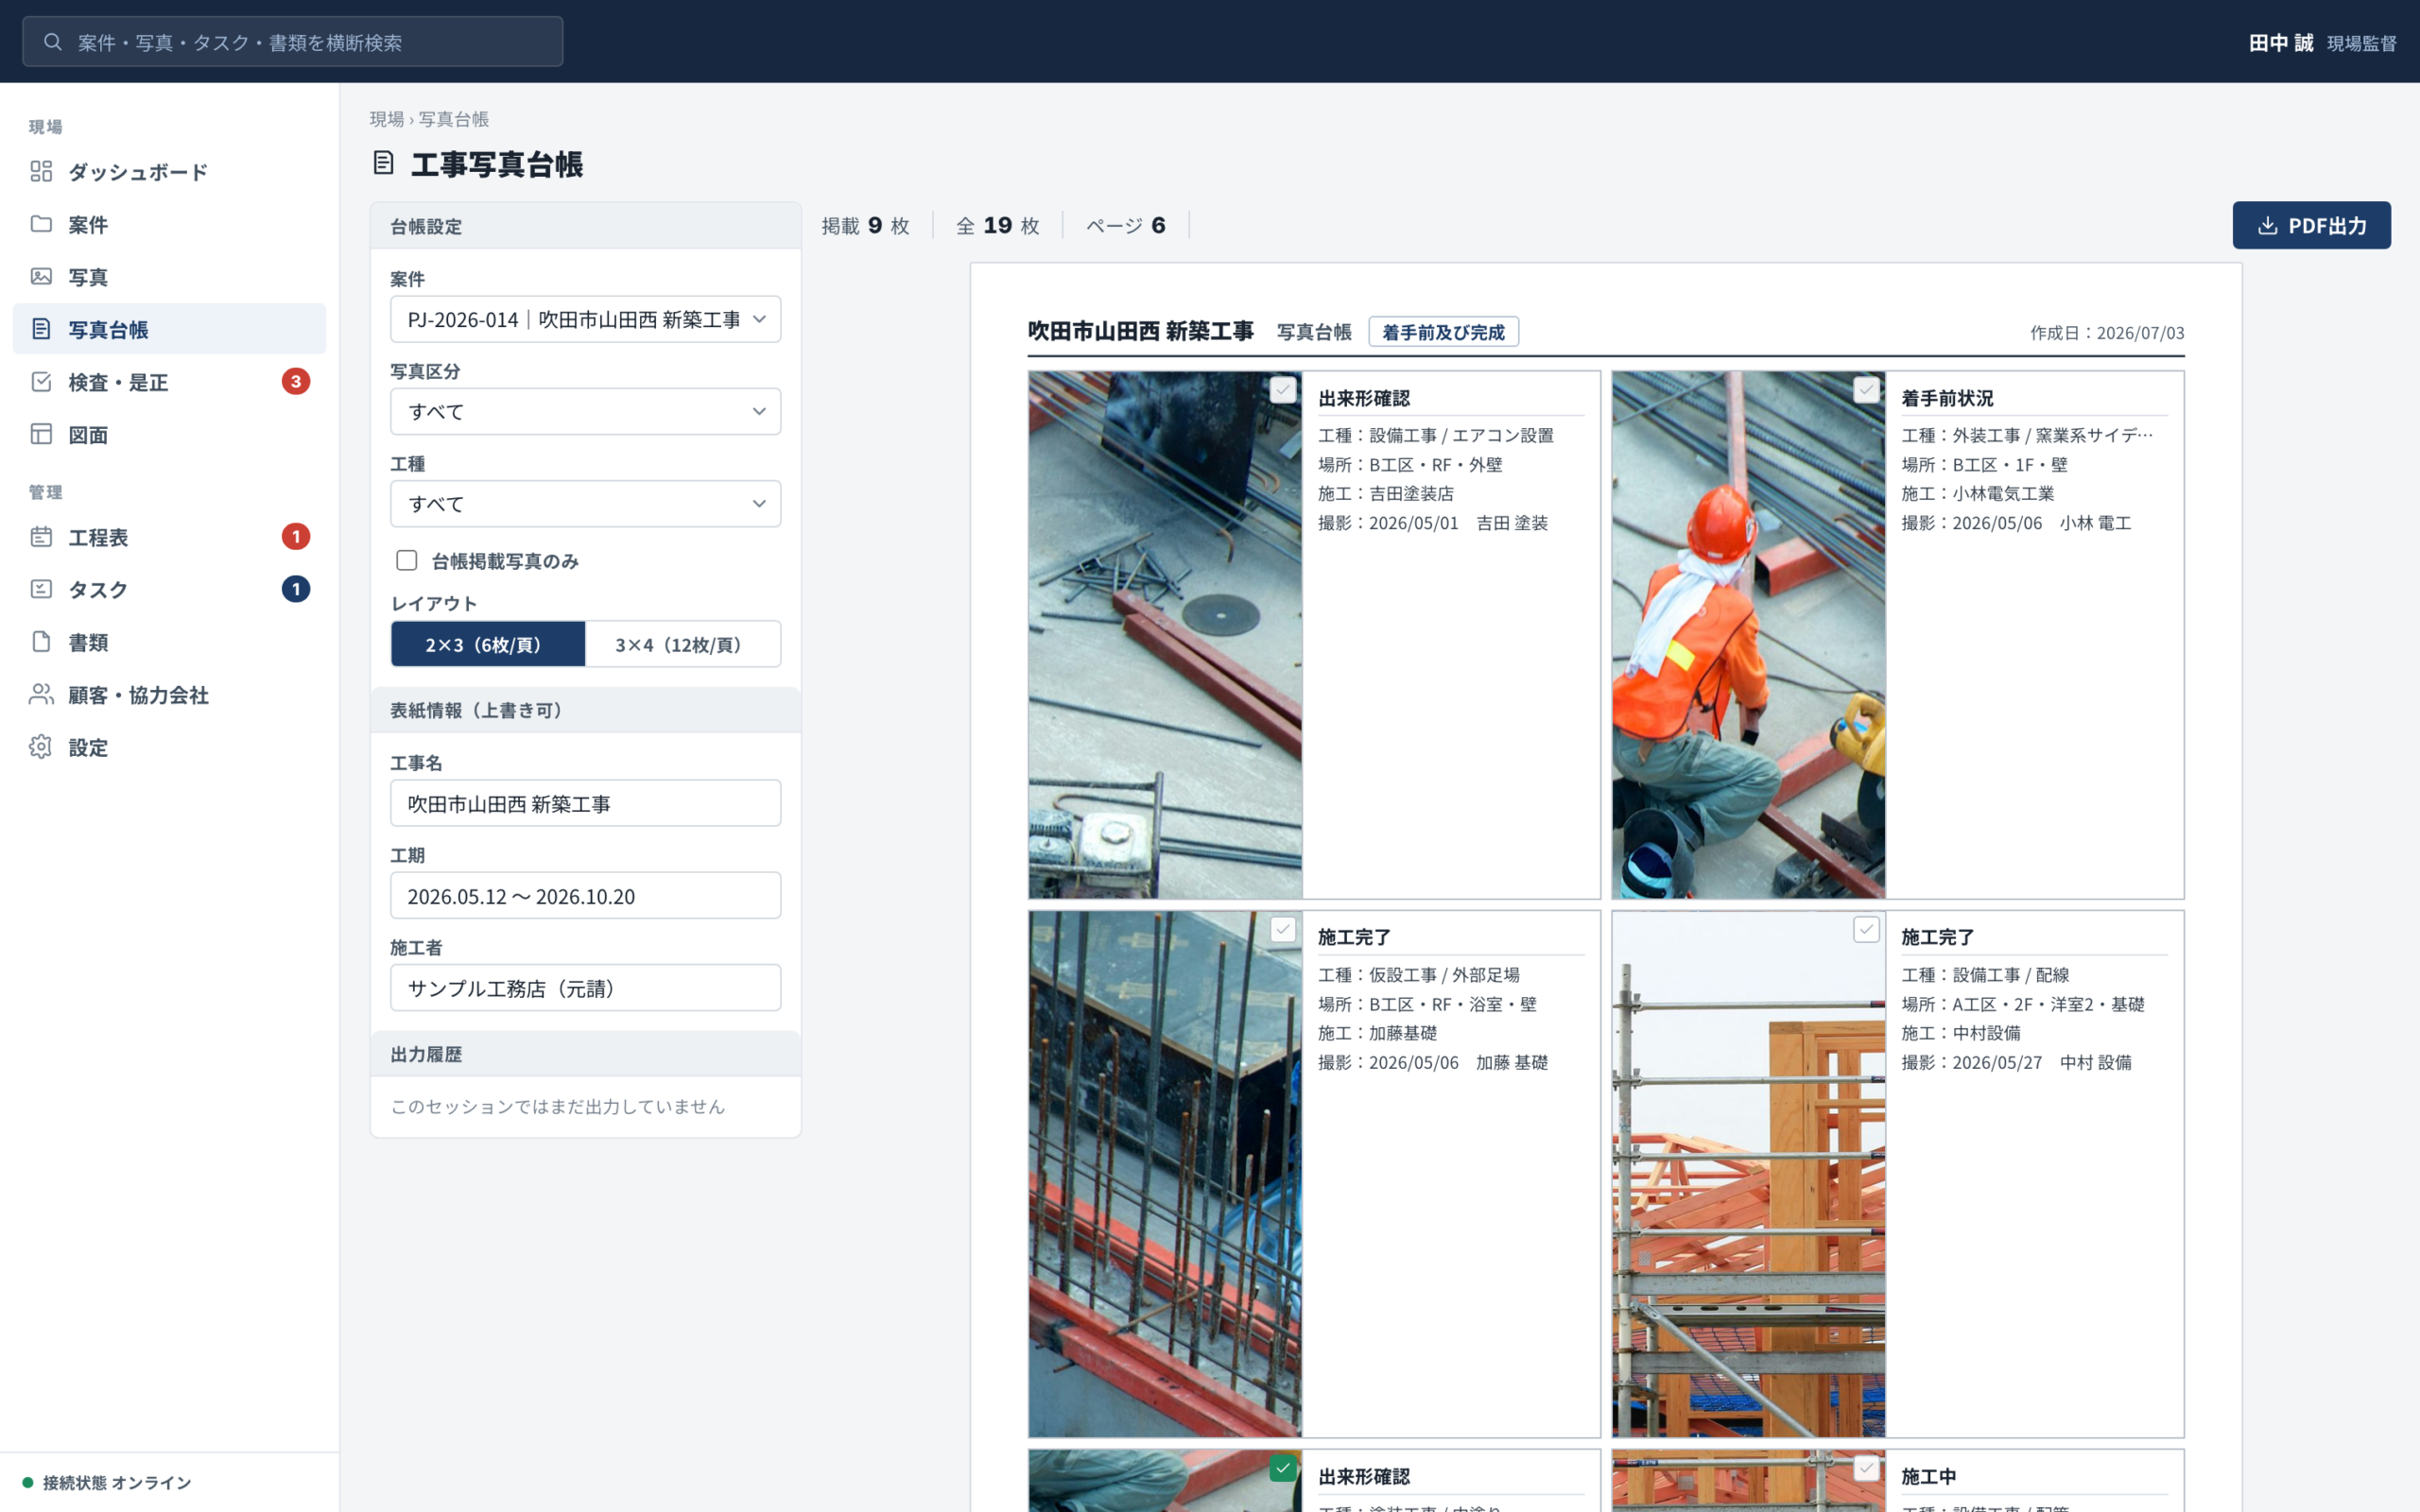Screen dimensions: 2420x1512
Task: Open ダッシュボード in sidebar
Action: tap(169, 171)
